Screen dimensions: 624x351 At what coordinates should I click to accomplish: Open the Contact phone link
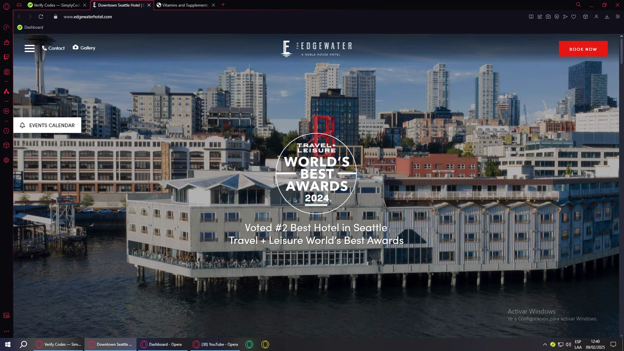[53, 48]
